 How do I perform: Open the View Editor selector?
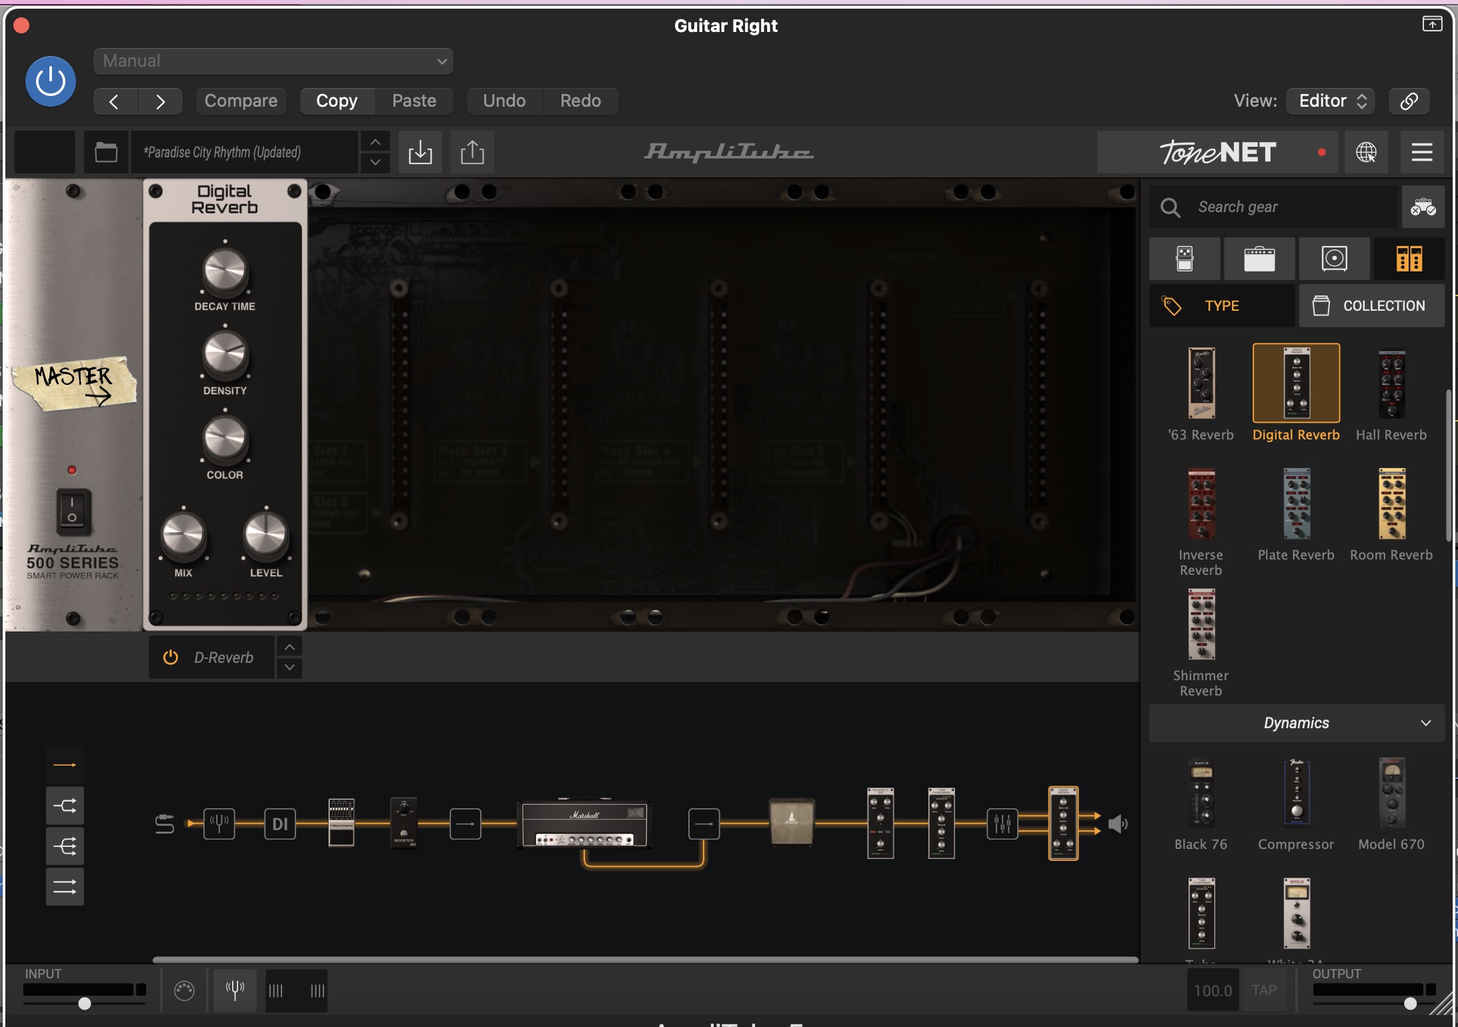pos(1332,101)
